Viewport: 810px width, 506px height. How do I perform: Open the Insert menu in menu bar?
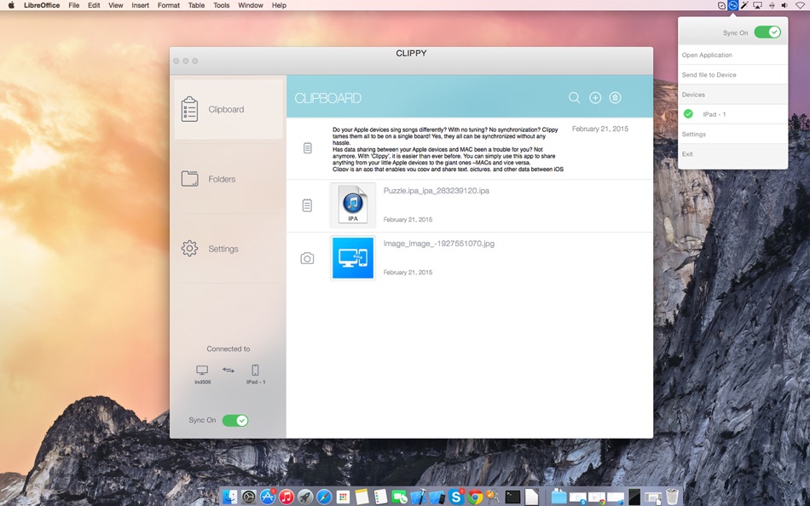pos(140,5)
